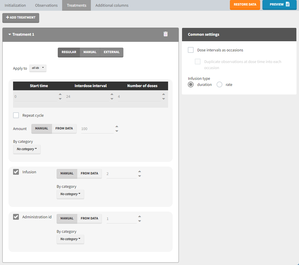The image size is (299, 265).
Task: Delete Treatment 1 with trash icon
Action: pos(165,34)
